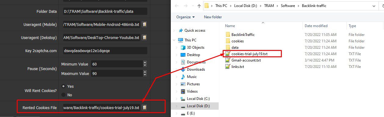
Task: Open Videos icon in navigation pane
Action: (183, 91)
